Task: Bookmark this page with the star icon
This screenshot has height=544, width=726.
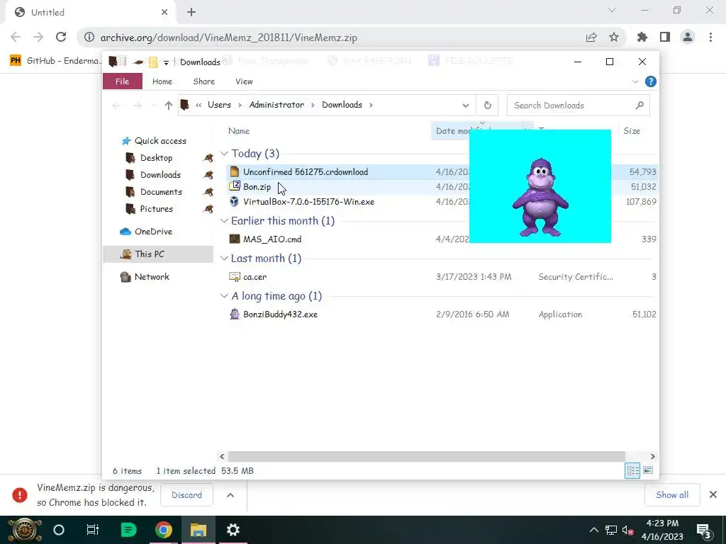Action: 614,37
